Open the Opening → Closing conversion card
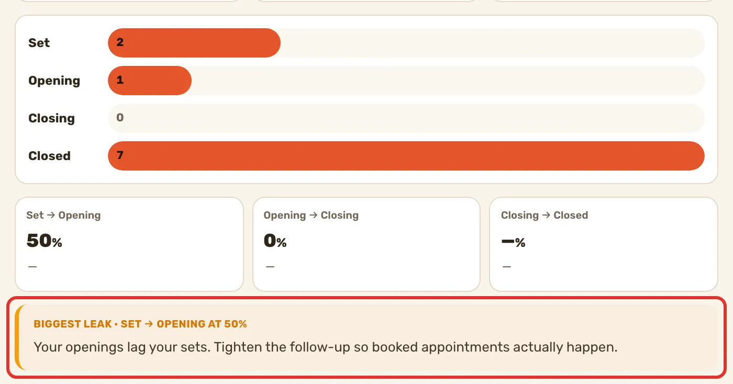This screenshot has height=384, width=733. pyautogui.click(x=366, y=244)
